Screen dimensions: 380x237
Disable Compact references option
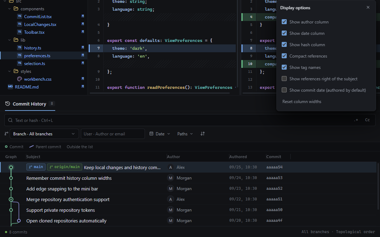(x=284, y=56)
